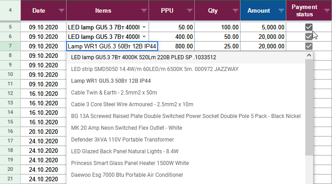Toggle payment status checkbox in row 7
332x184 pixels.
tap(309, 46)
